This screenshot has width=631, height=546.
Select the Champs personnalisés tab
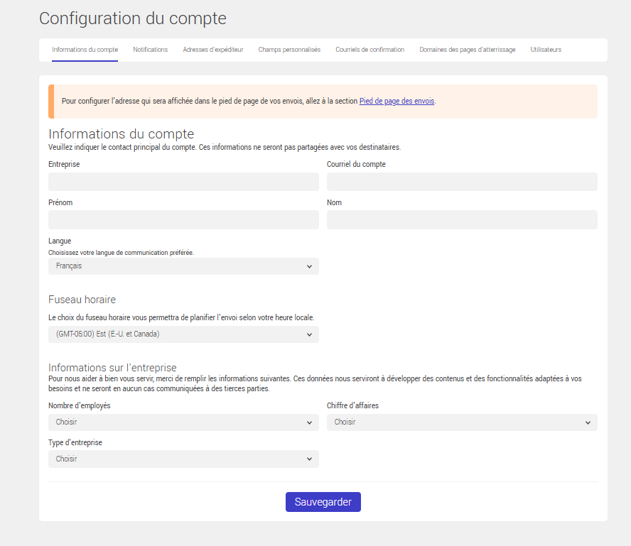[x=289, y=50]
